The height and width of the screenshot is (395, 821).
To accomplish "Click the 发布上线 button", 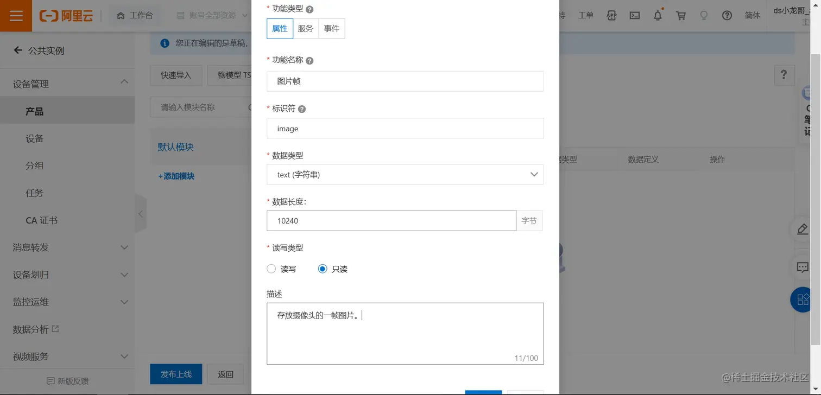I will [176, 374].
